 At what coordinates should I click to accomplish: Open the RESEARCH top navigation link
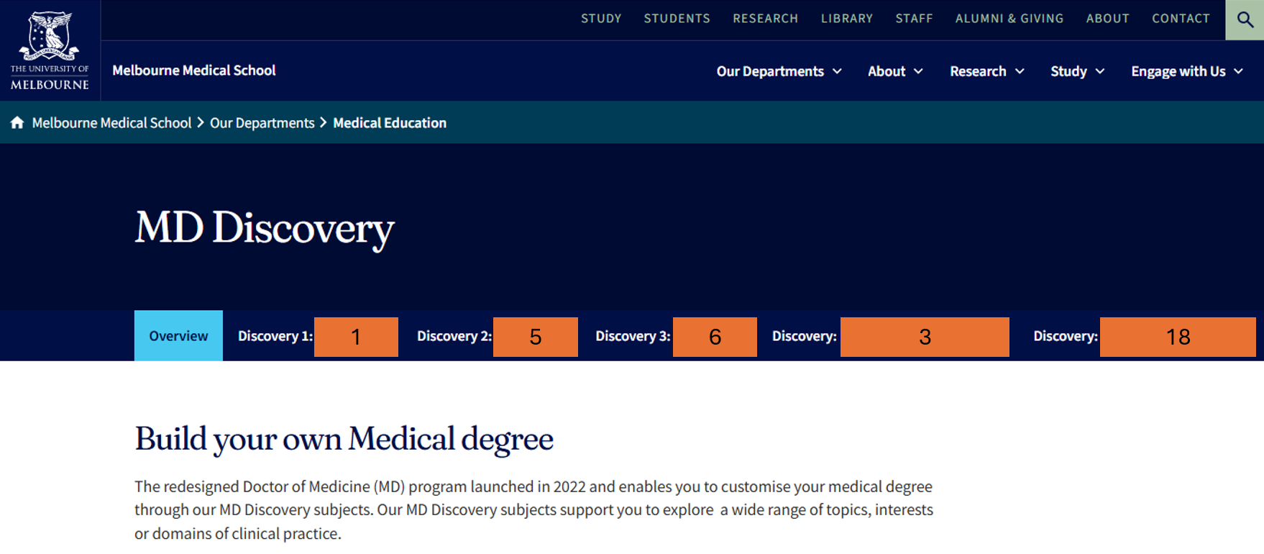765,19
